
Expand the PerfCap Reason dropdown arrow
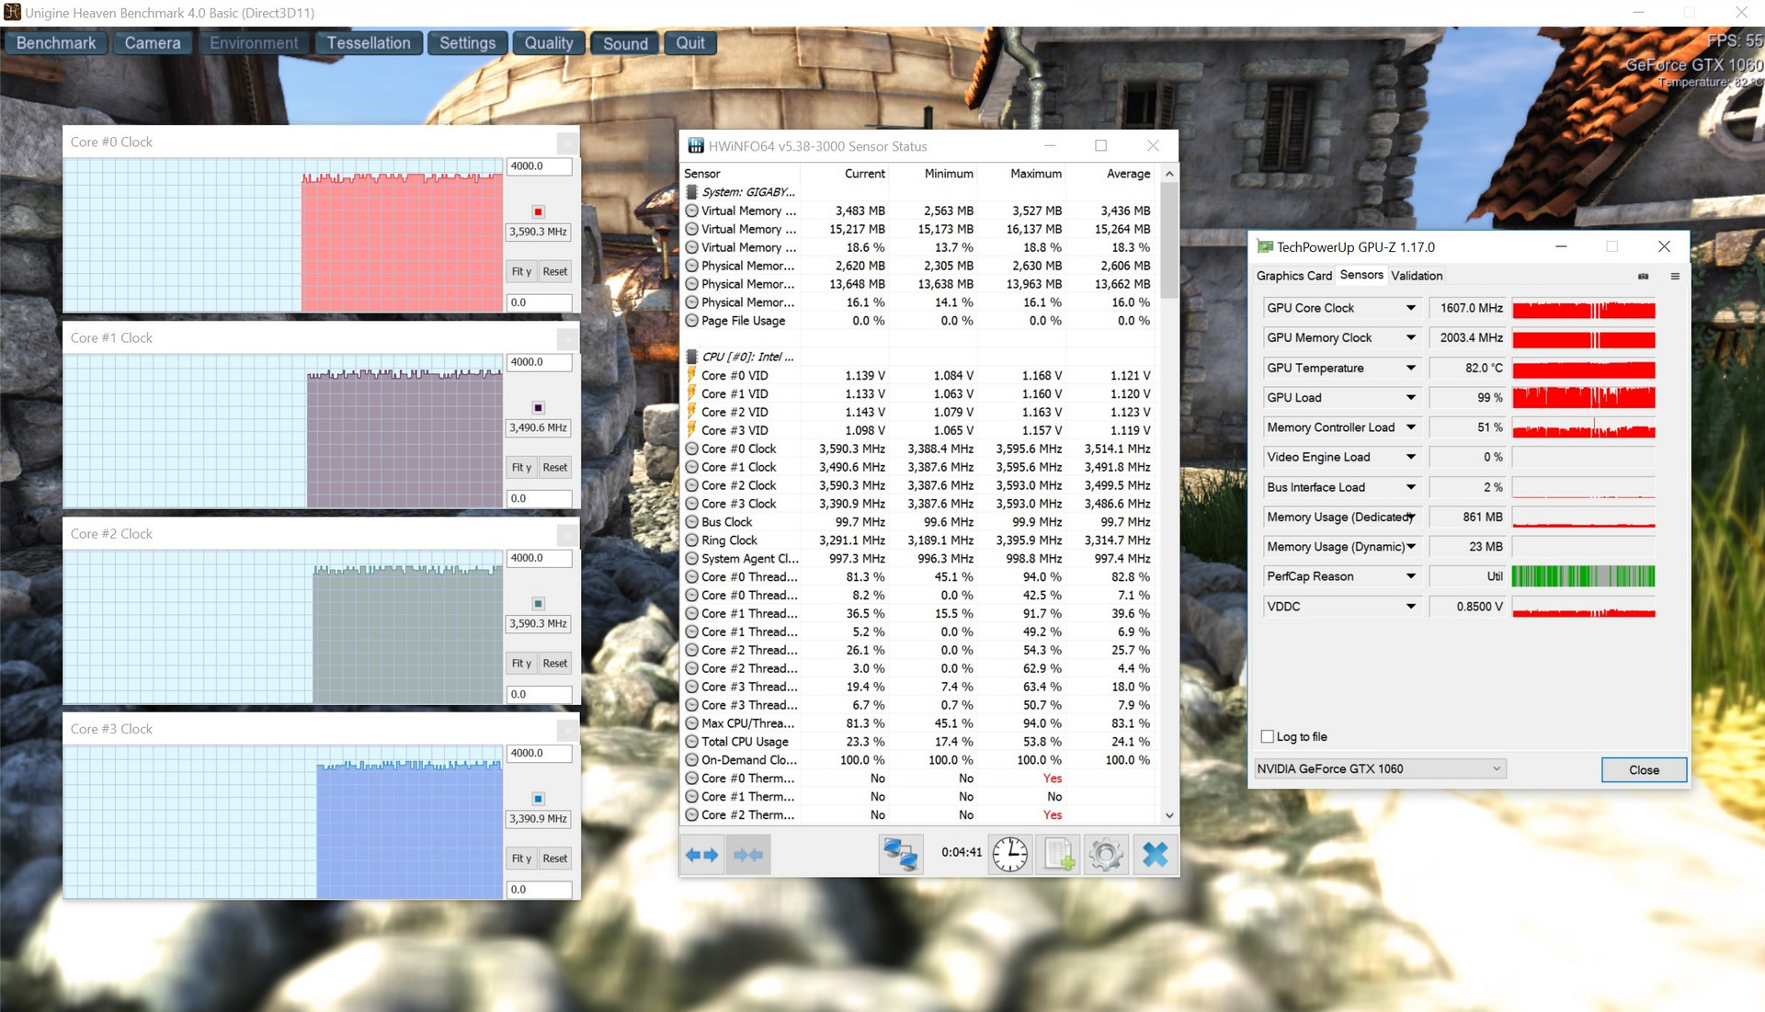pyautogui.click(x=1410, y=576)
